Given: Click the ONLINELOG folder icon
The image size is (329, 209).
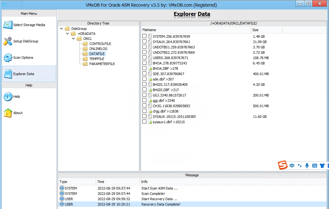Looking at the screenshot, I should point(85,49).
